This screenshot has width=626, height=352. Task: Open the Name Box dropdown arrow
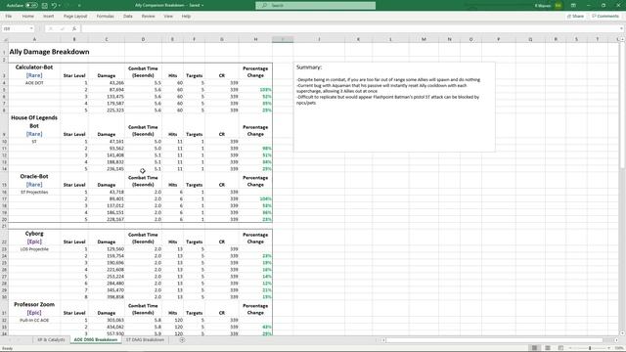[31, 28]
